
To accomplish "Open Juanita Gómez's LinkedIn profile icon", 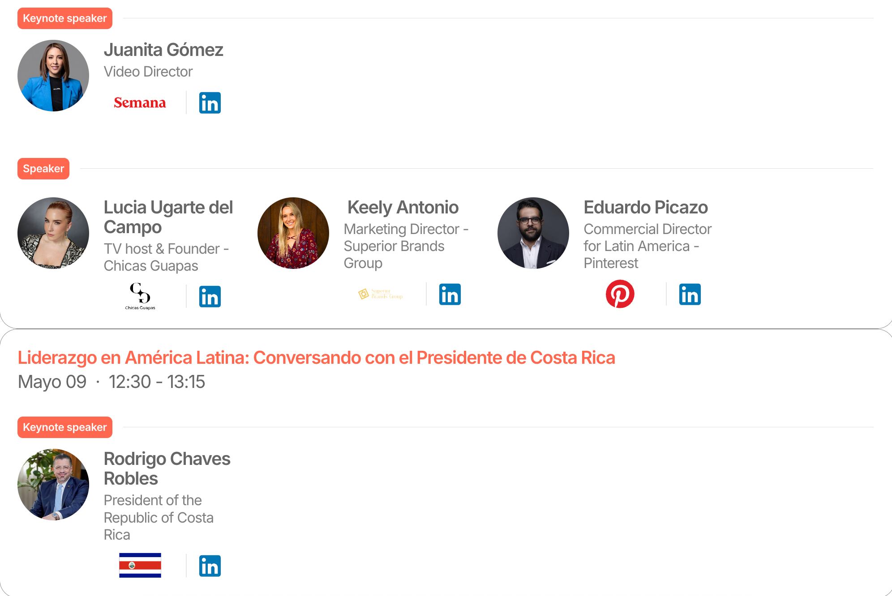I will click(x=210, y=103).
